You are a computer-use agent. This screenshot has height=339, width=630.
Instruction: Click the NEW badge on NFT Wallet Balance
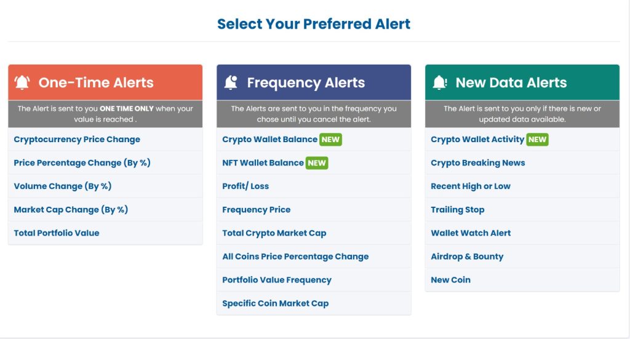tap(317, 162)
